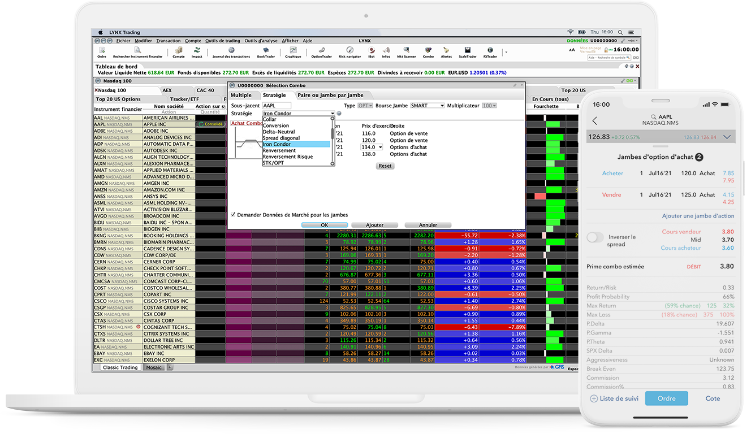Screen dimensions: 751x434
Task: Click the strategy help question-mark icon
Action: coord(339,114)
